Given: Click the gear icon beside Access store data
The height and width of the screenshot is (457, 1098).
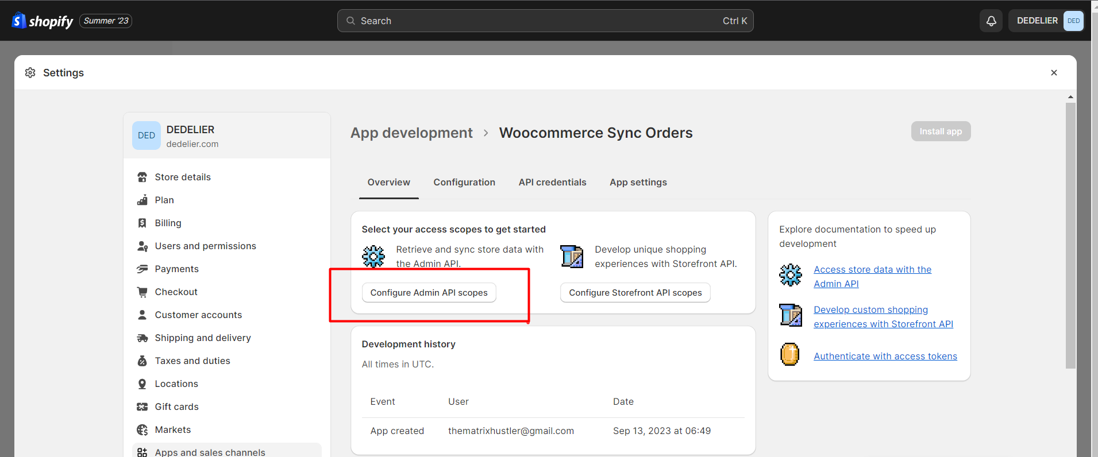Looking at the screenshot, I should [x=791, y=276].
